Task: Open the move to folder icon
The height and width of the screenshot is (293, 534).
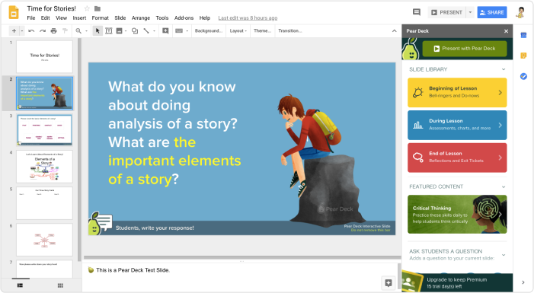Action: tap(98, 8)
